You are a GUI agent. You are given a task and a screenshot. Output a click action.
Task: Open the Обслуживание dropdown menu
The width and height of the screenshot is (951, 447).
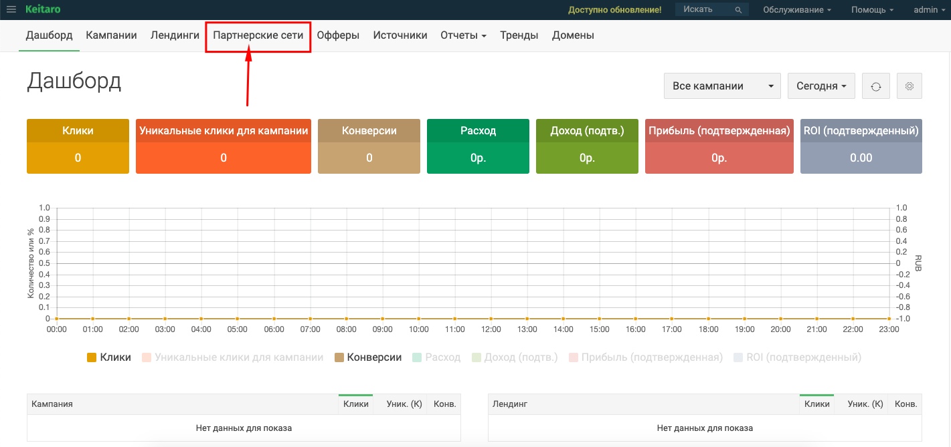click(797, 10)
